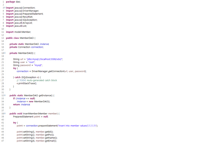
Task: Click 'insertMember(Member member)' in the signature
Action: 40,113
